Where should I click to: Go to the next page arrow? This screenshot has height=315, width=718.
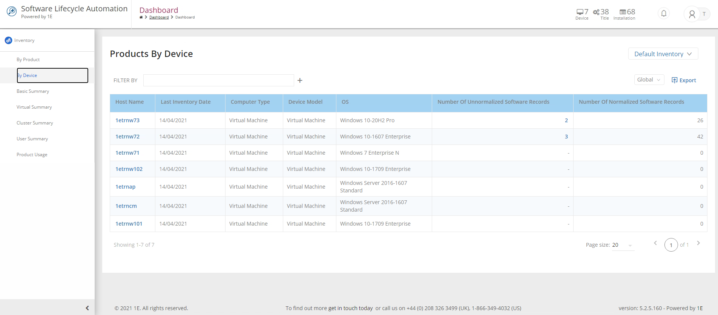pos(698,243)
